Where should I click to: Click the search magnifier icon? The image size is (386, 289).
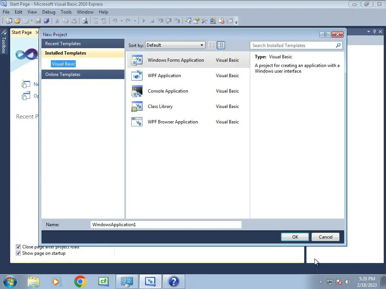[x=338, y=45]
